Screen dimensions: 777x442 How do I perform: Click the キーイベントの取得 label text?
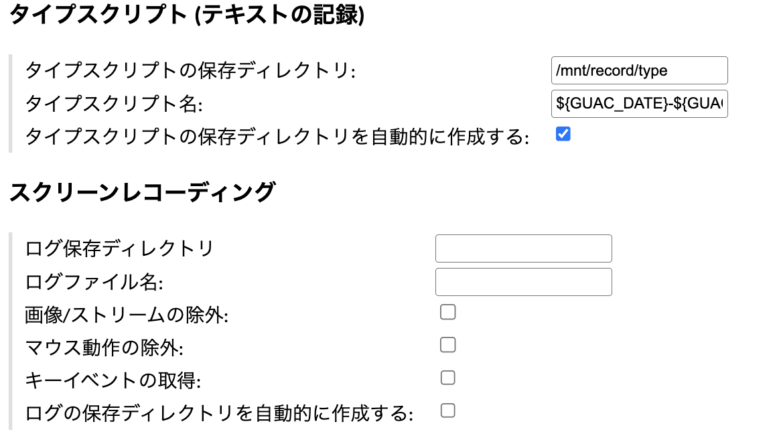[x=113, y=380]
